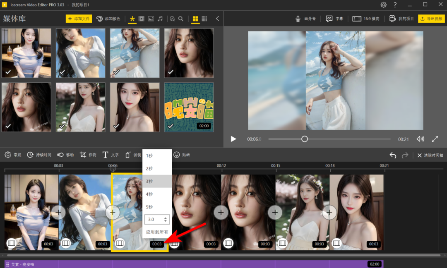Image resolution: width=447 pixels, height=268 pixels.
Task: Toggle checkmark on beach blue-top library thumbnail
Action: coord(116,72)
